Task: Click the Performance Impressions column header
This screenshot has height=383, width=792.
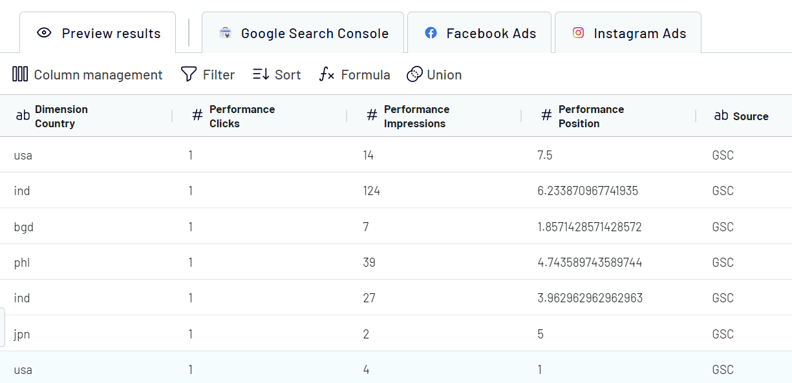Action: (x=416, y=116)
